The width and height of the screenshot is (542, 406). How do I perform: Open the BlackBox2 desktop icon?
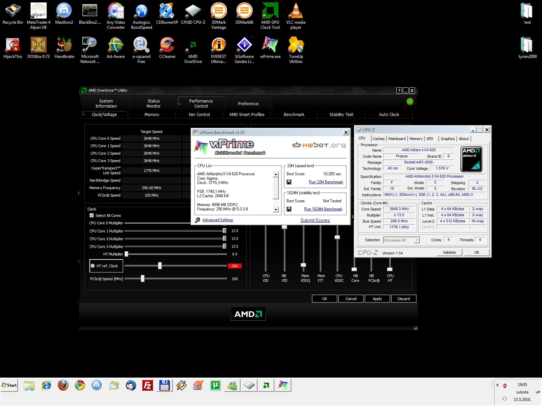(x=90, y=14)
